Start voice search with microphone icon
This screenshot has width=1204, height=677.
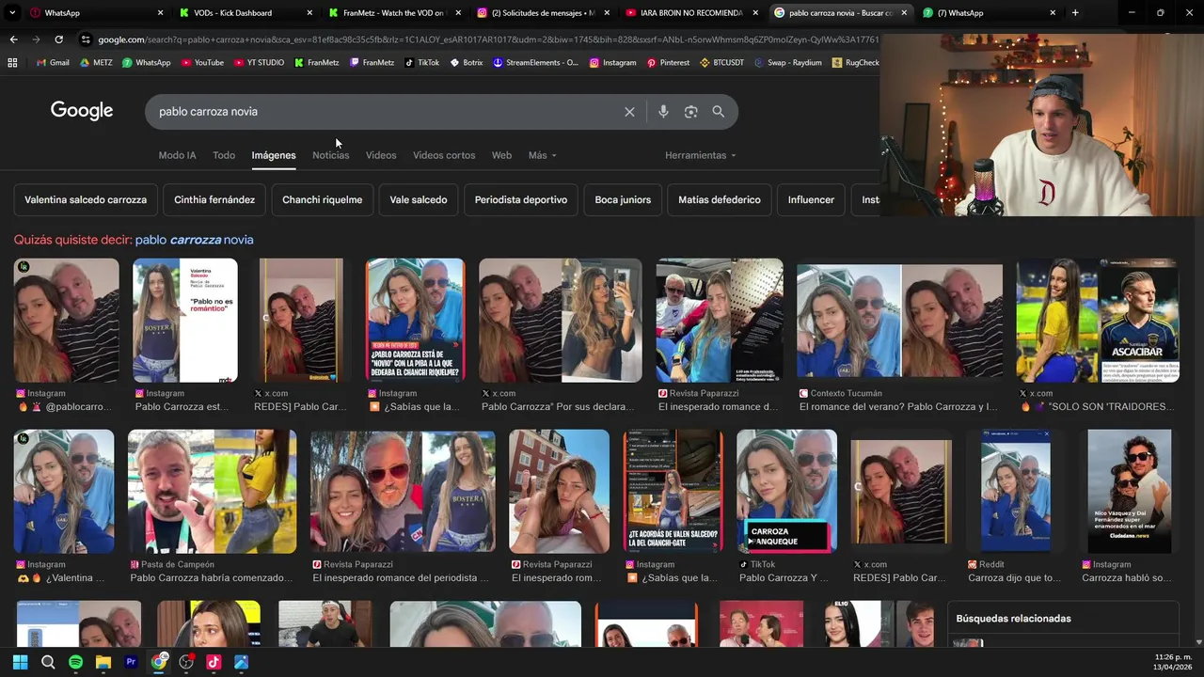663,112
